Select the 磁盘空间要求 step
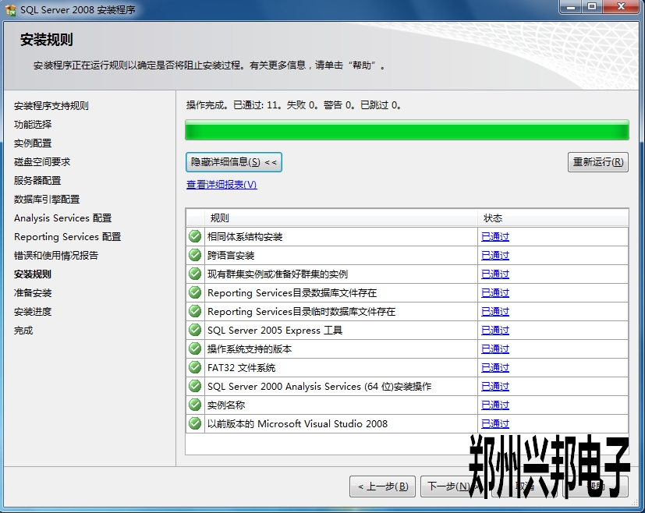 [42, 162]
